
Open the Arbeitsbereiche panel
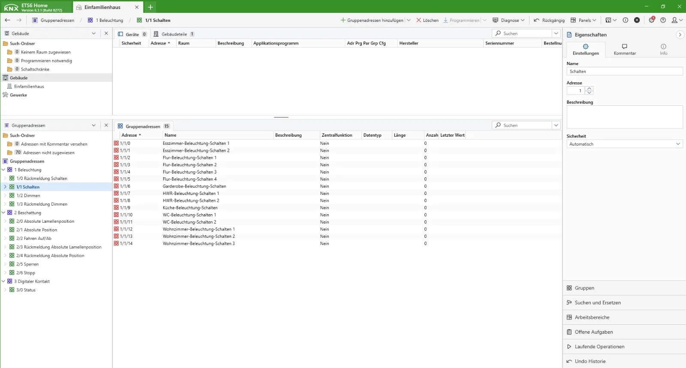(x=624, y=317)
